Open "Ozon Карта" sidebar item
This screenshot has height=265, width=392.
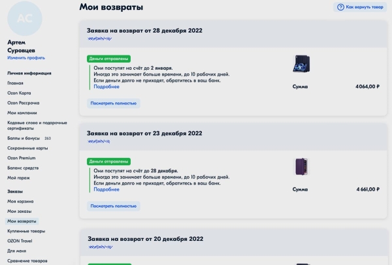click(20, 93)
